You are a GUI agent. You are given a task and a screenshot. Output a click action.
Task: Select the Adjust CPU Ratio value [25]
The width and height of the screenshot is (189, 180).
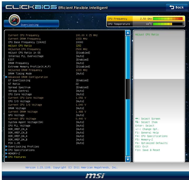pos(78,46)
